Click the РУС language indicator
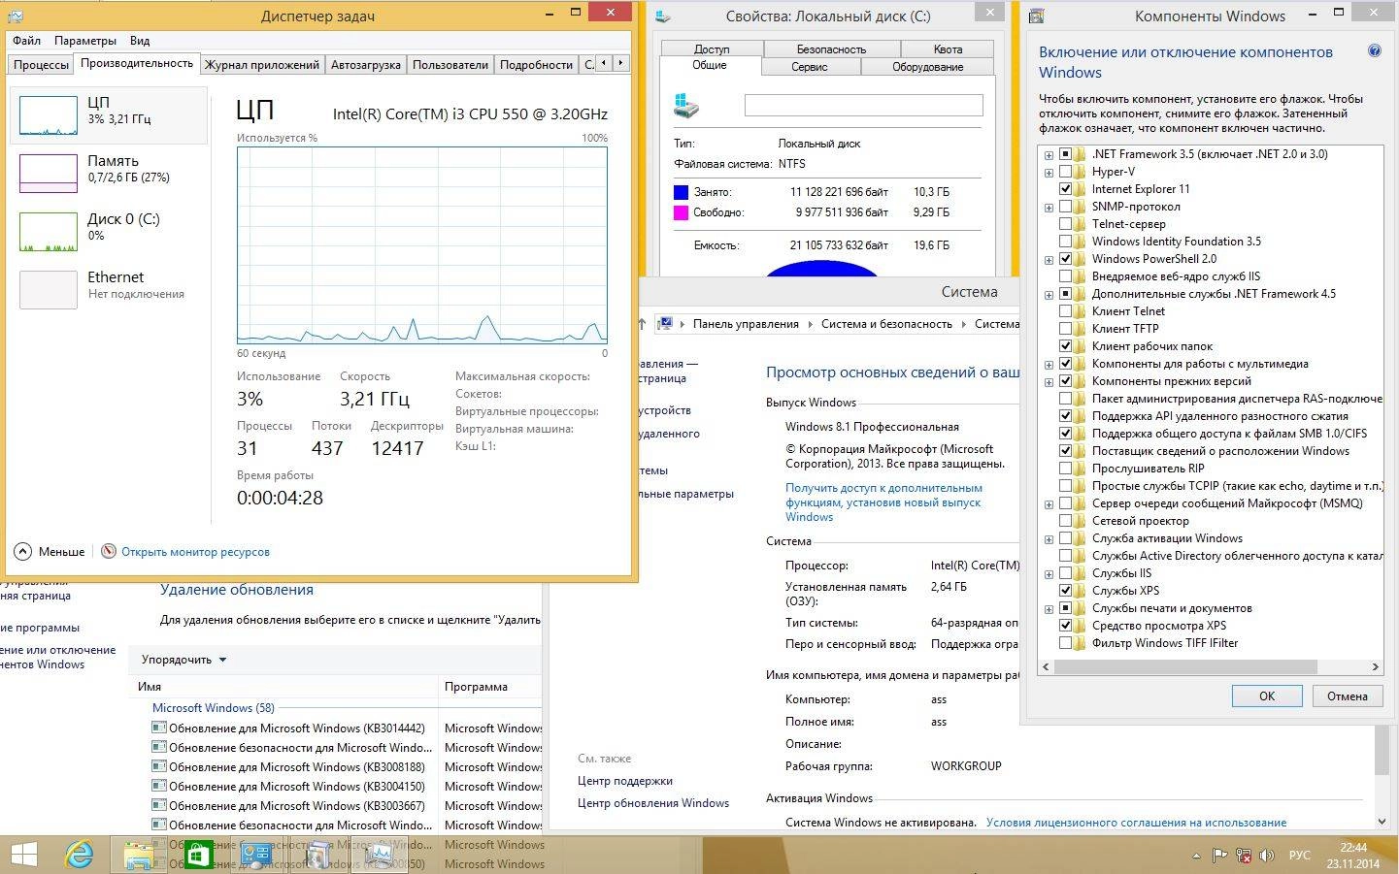 1299,856
